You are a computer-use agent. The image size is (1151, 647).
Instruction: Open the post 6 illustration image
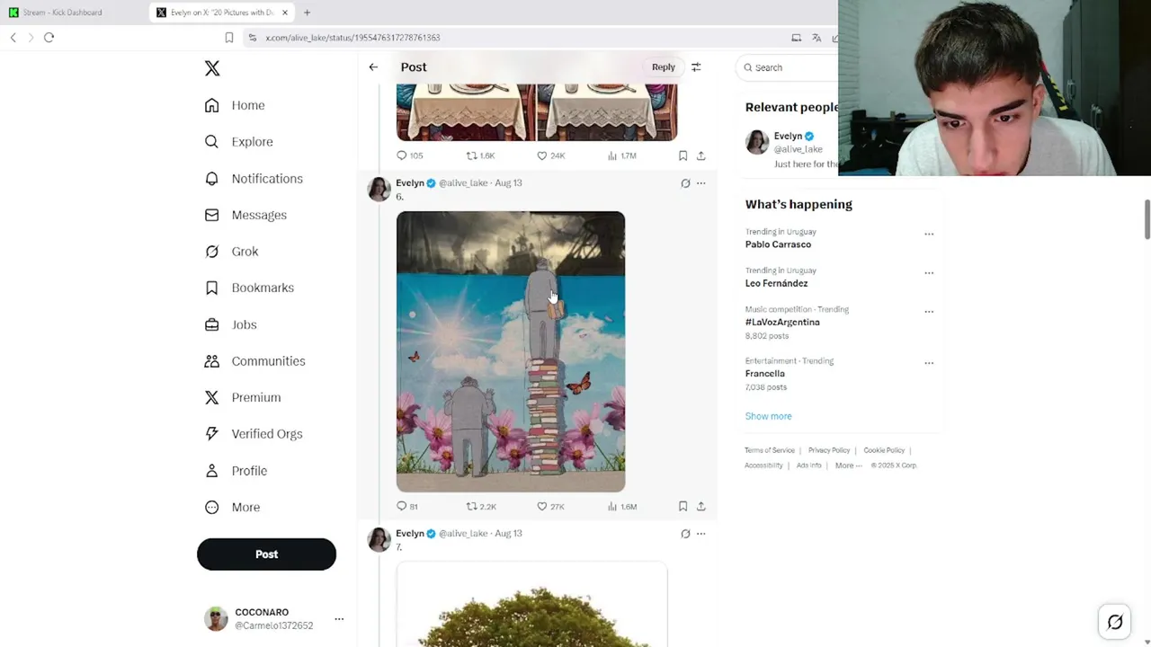coord(511,351)
